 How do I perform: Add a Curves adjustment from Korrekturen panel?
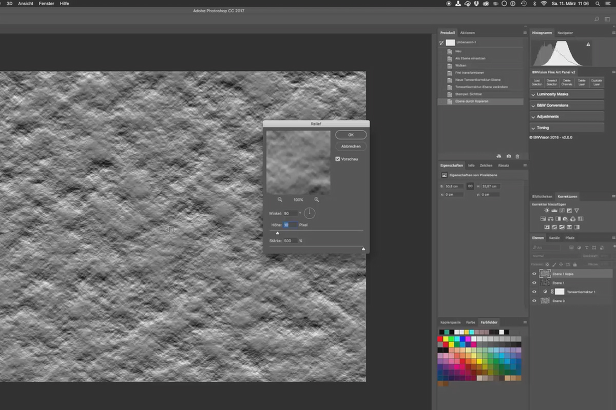(x=562, y=211)
